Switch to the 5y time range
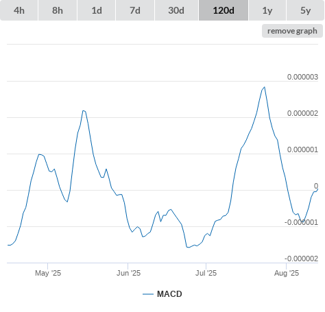325x312 pixels. [x=306, y=10]
